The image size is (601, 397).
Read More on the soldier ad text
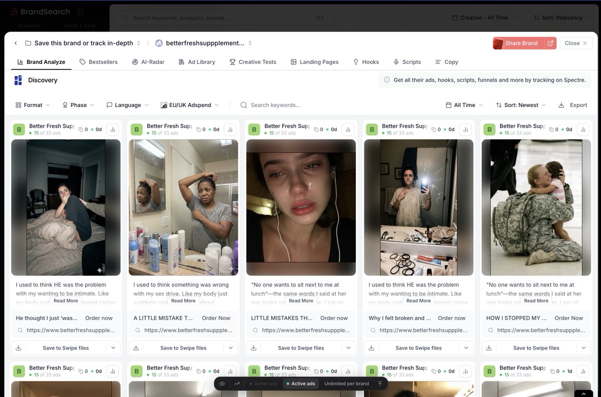pos(536,301)
